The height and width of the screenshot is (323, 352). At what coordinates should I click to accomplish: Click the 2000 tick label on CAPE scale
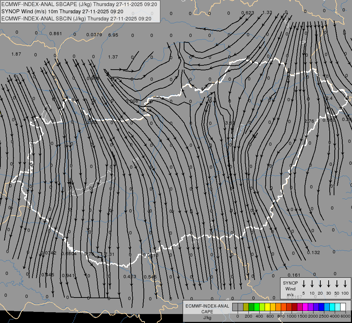313,316
